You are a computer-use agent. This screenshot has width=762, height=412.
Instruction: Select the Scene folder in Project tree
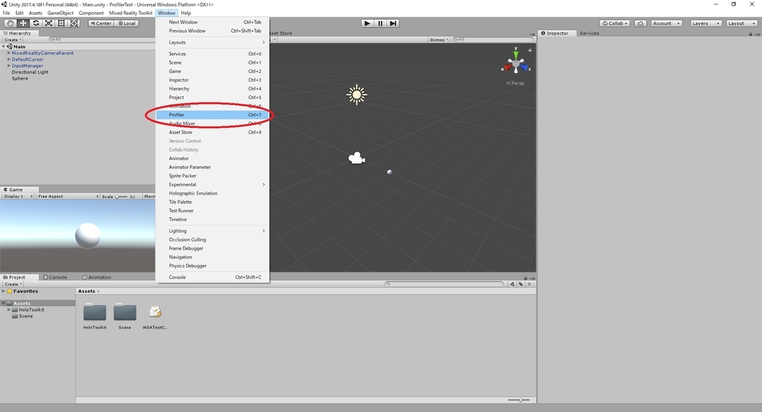23,316
